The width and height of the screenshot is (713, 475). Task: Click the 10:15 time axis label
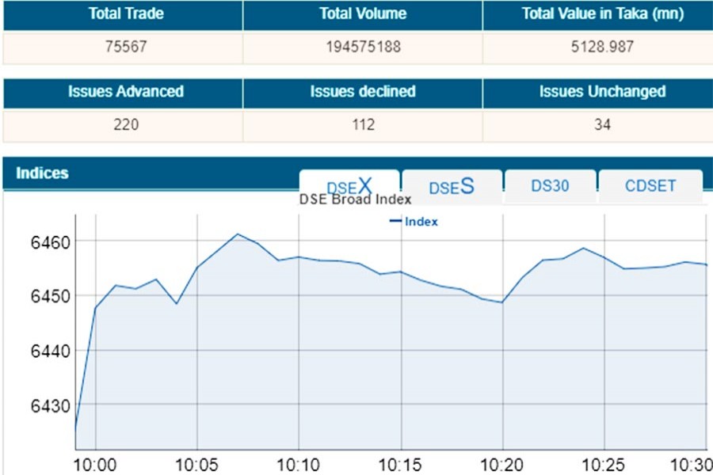pos(401,464)
